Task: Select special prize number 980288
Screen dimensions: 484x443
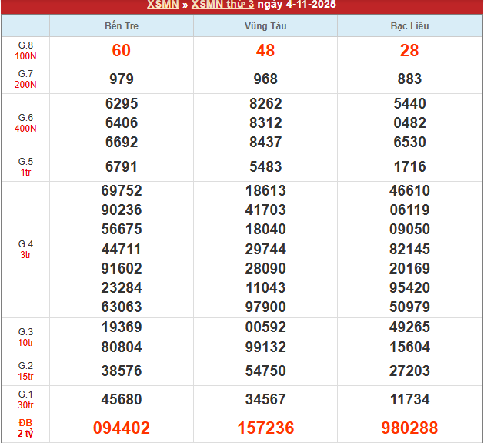Action: point(409,428)
